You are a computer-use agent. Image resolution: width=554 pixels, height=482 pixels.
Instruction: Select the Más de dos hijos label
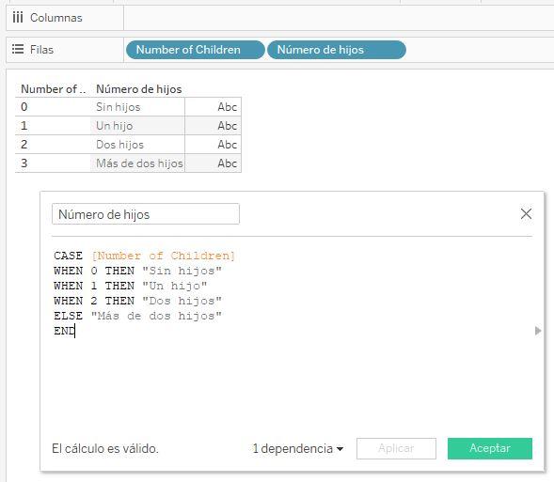click(x=139, y=163)
